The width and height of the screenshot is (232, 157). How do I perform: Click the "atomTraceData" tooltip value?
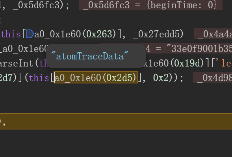(x=90, y=56)
